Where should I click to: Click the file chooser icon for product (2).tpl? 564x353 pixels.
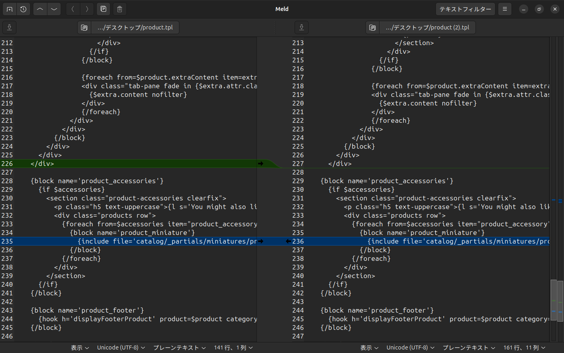(x=372, y=27)
